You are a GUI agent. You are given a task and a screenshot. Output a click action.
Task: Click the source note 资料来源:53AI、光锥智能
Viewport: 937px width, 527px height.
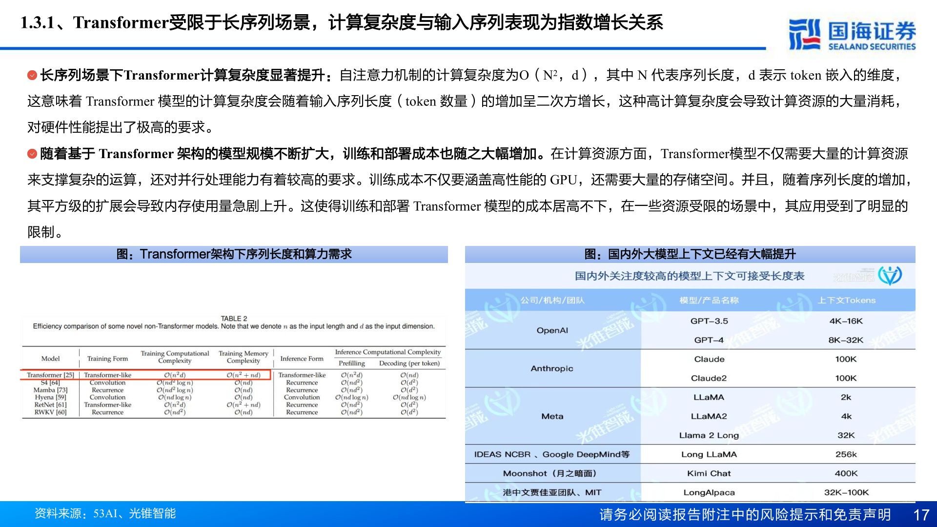[105, 513]
